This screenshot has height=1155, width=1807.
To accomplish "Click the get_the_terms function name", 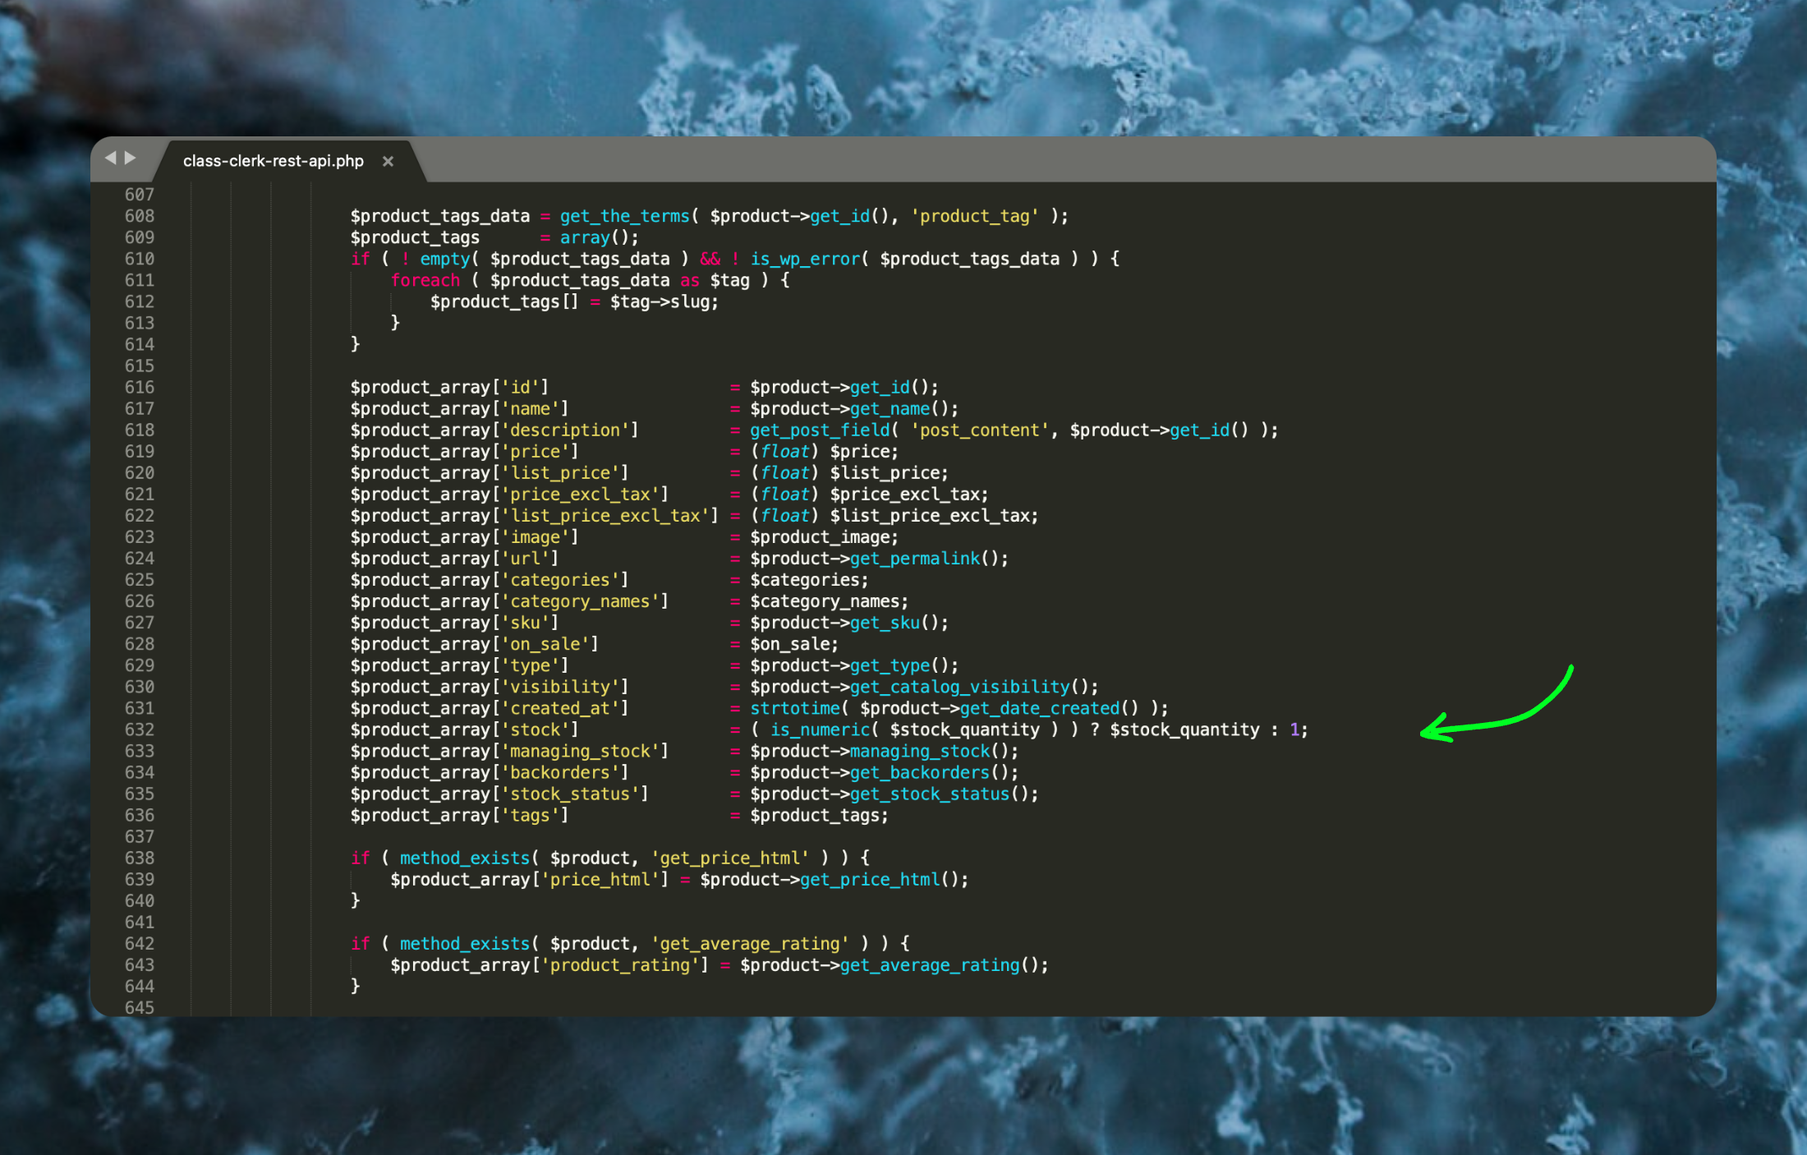I will point(624,216).
